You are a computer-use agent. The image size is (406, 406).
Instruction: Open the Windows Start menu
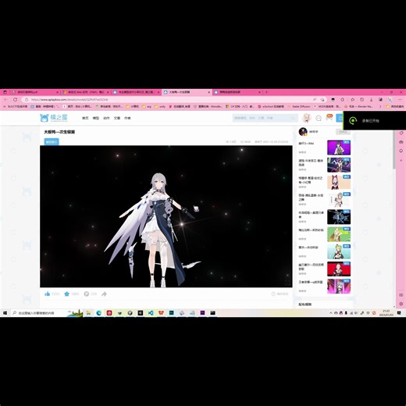(x=5, y=313)
